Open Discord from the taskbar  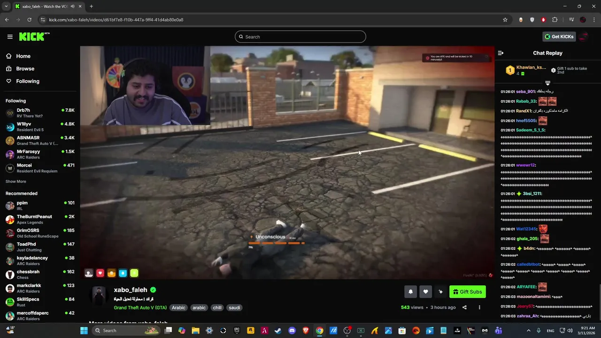(292, 330)
